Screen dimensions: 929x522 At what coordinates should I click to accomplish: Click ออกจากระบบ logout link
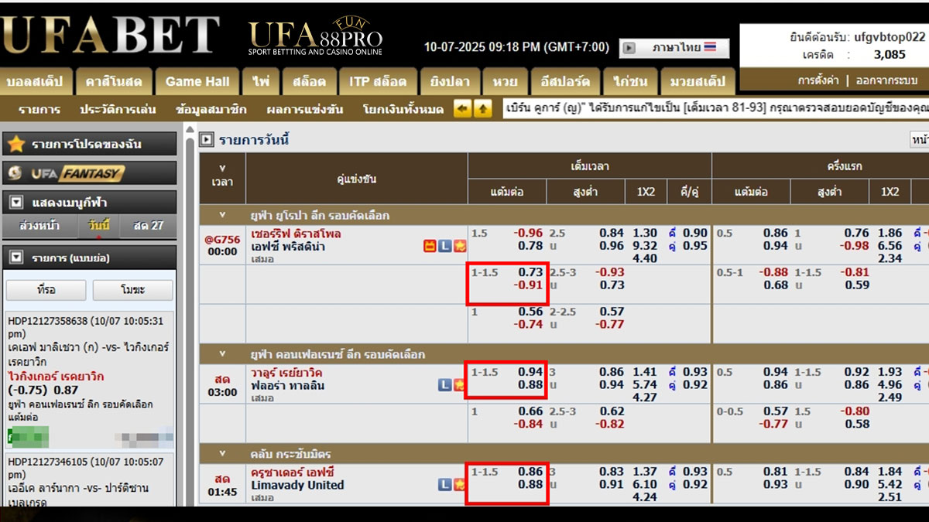click(x=885, y=80)
